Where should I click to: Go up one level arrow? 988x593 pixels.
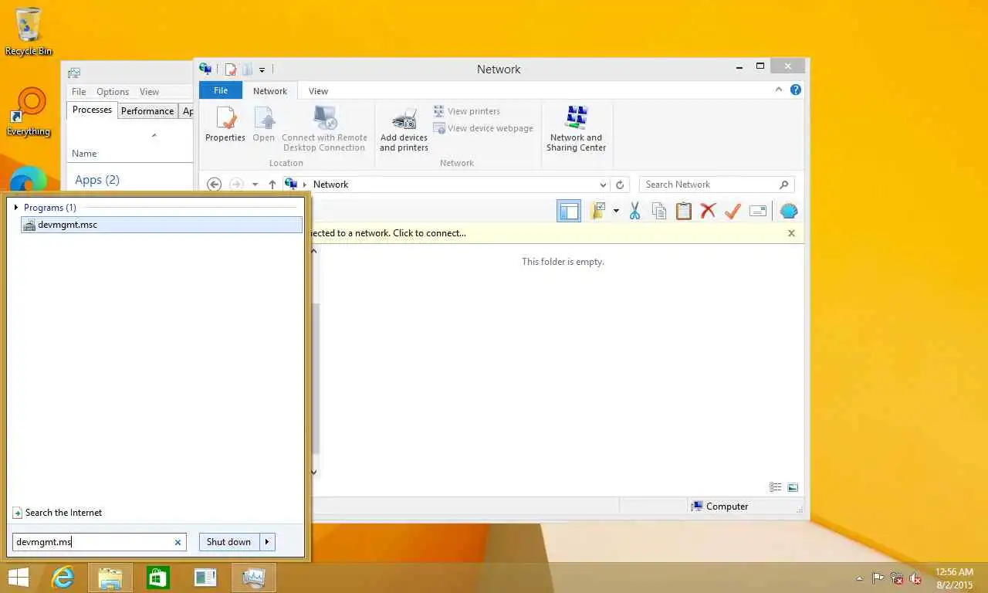[272, 185]
